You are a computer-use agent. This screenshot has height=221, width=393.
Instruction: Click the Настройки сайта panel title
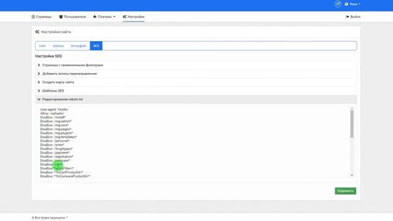[x=56, y=32]
